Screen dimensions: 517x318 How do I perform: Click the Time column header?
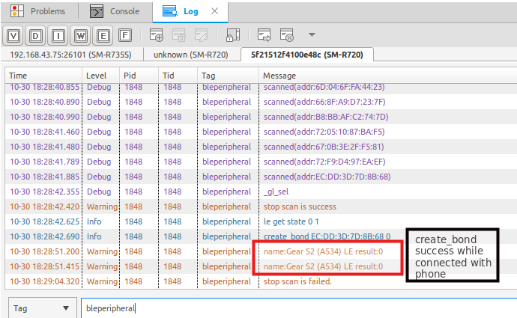point(43,76)
